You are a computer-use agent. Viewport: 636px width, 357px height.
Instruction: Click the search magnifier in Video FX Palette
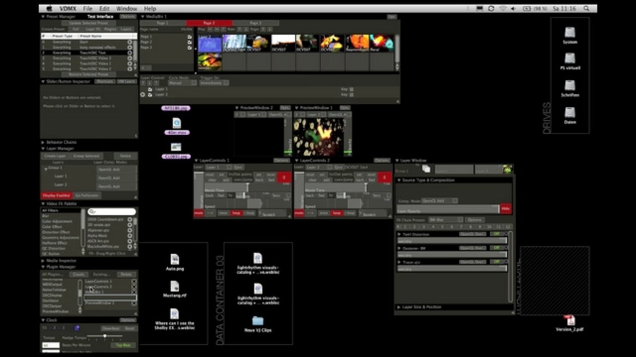coord(92,212)
